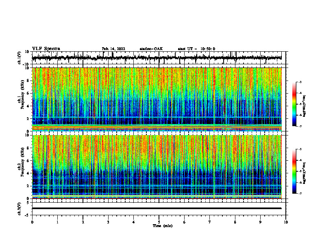
Task: Click the ch.1 spectrogram color scale bar
Action: pos(294,104)
